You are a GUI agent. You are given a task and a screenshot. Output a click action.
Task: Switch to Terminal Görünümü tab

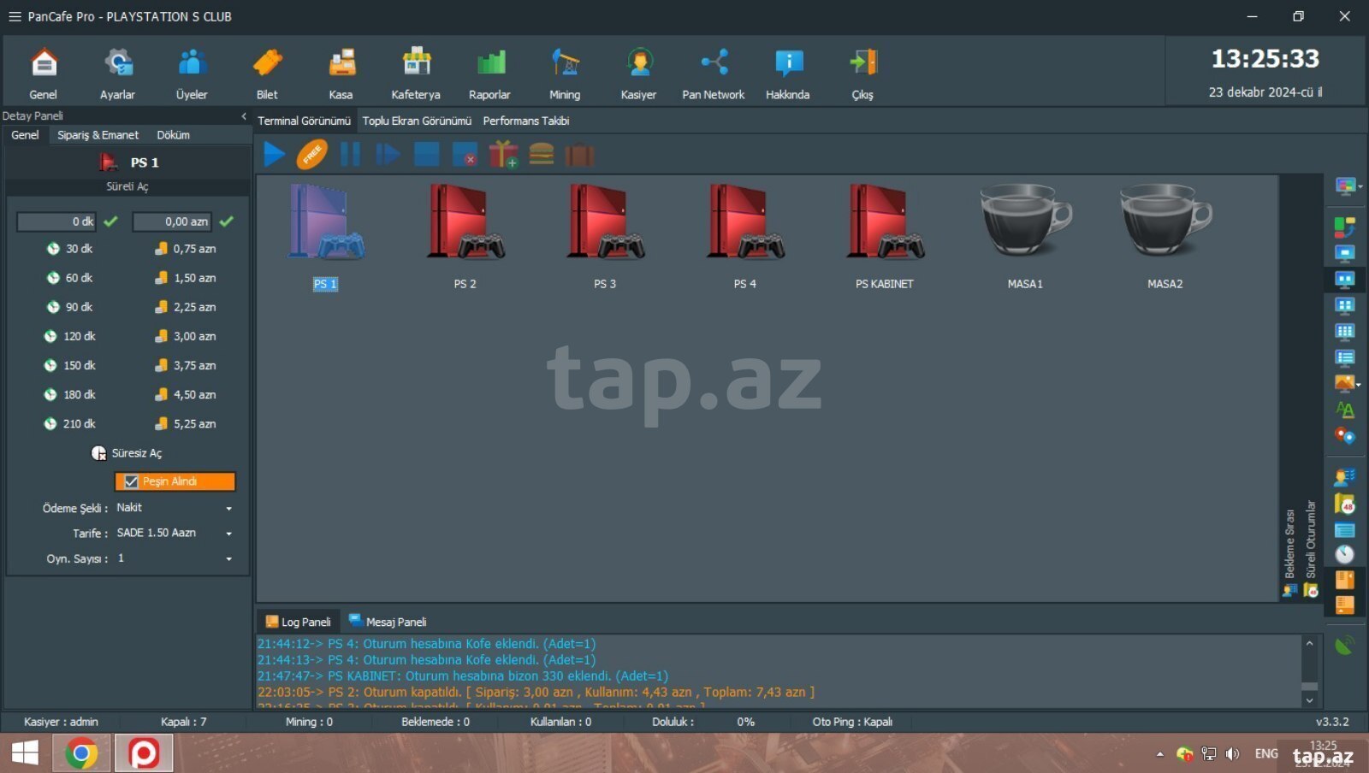pyautogui.click(x=305, y=121)
